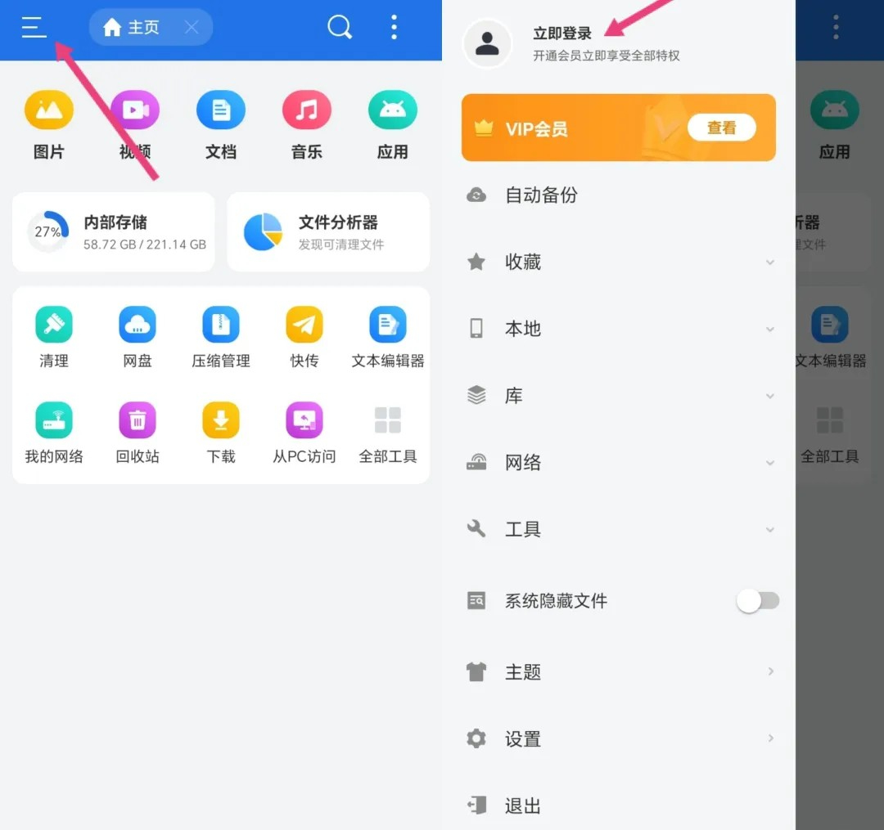Tap the search magnifier icon
This screenshot has width=884, height=830.
click(339, 28)
